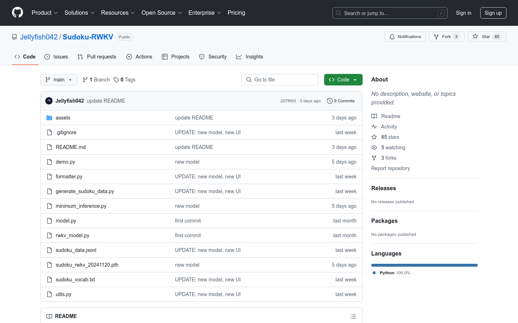Screen dimensions: 518x323
Task: Click the branch icon beside 1 Branch
Action: pyautogui.click(x=85, y=80)
